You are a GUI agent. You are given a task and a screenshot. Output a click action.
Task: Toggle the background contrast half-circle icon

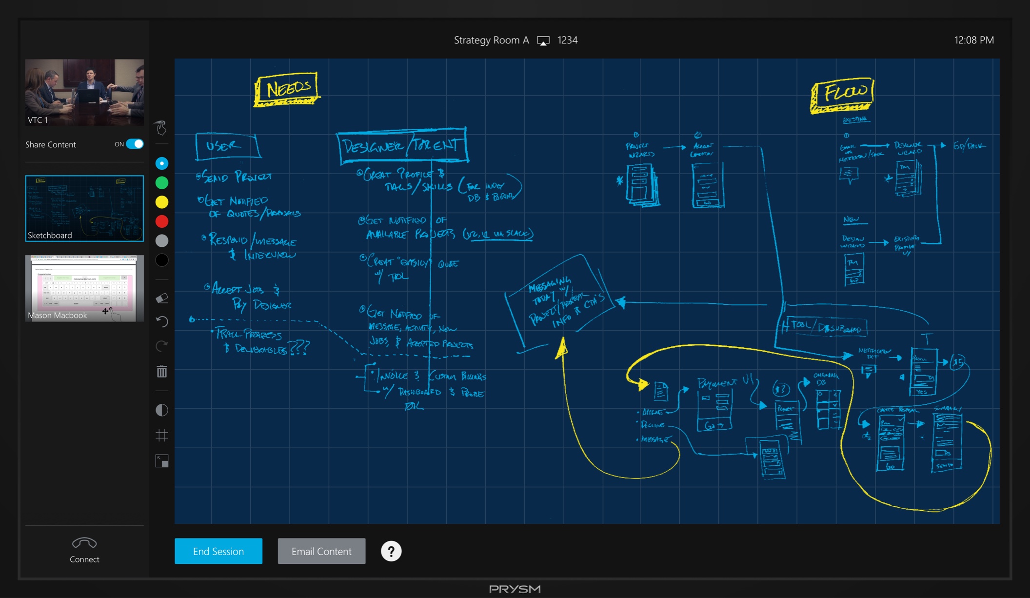pyautogui.click(x=161, y=410)
